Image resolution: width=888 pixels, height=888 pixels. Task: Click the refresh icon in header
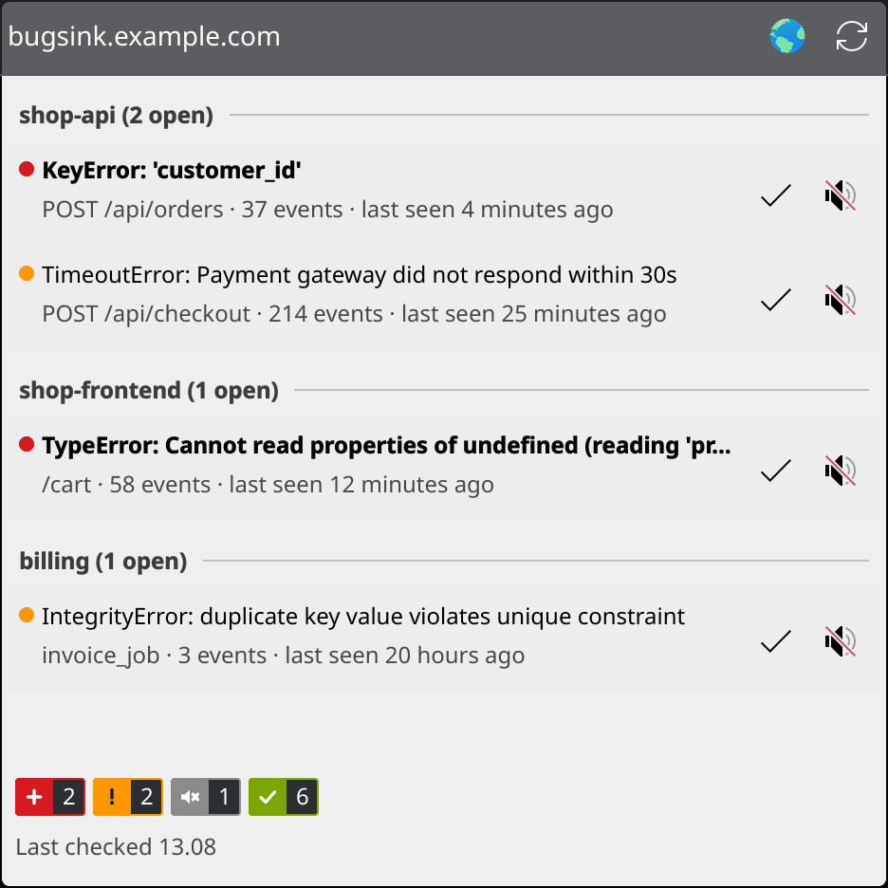click(851, 36)
